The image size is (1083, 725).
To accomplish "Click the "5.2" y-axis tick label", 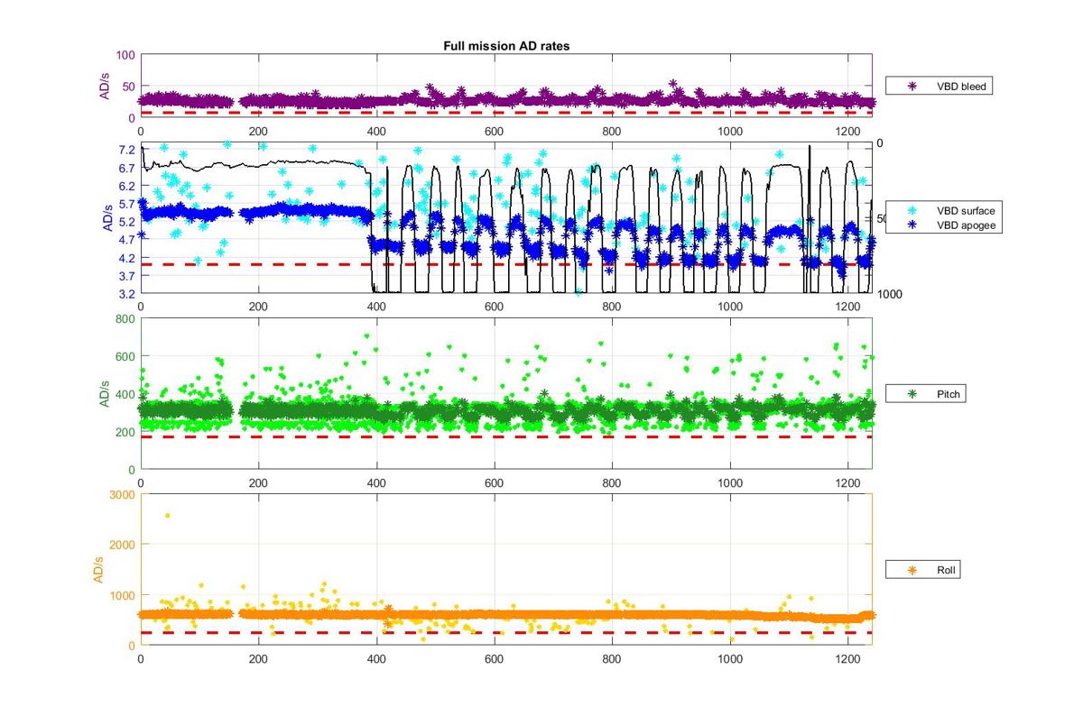I will 126,222.
